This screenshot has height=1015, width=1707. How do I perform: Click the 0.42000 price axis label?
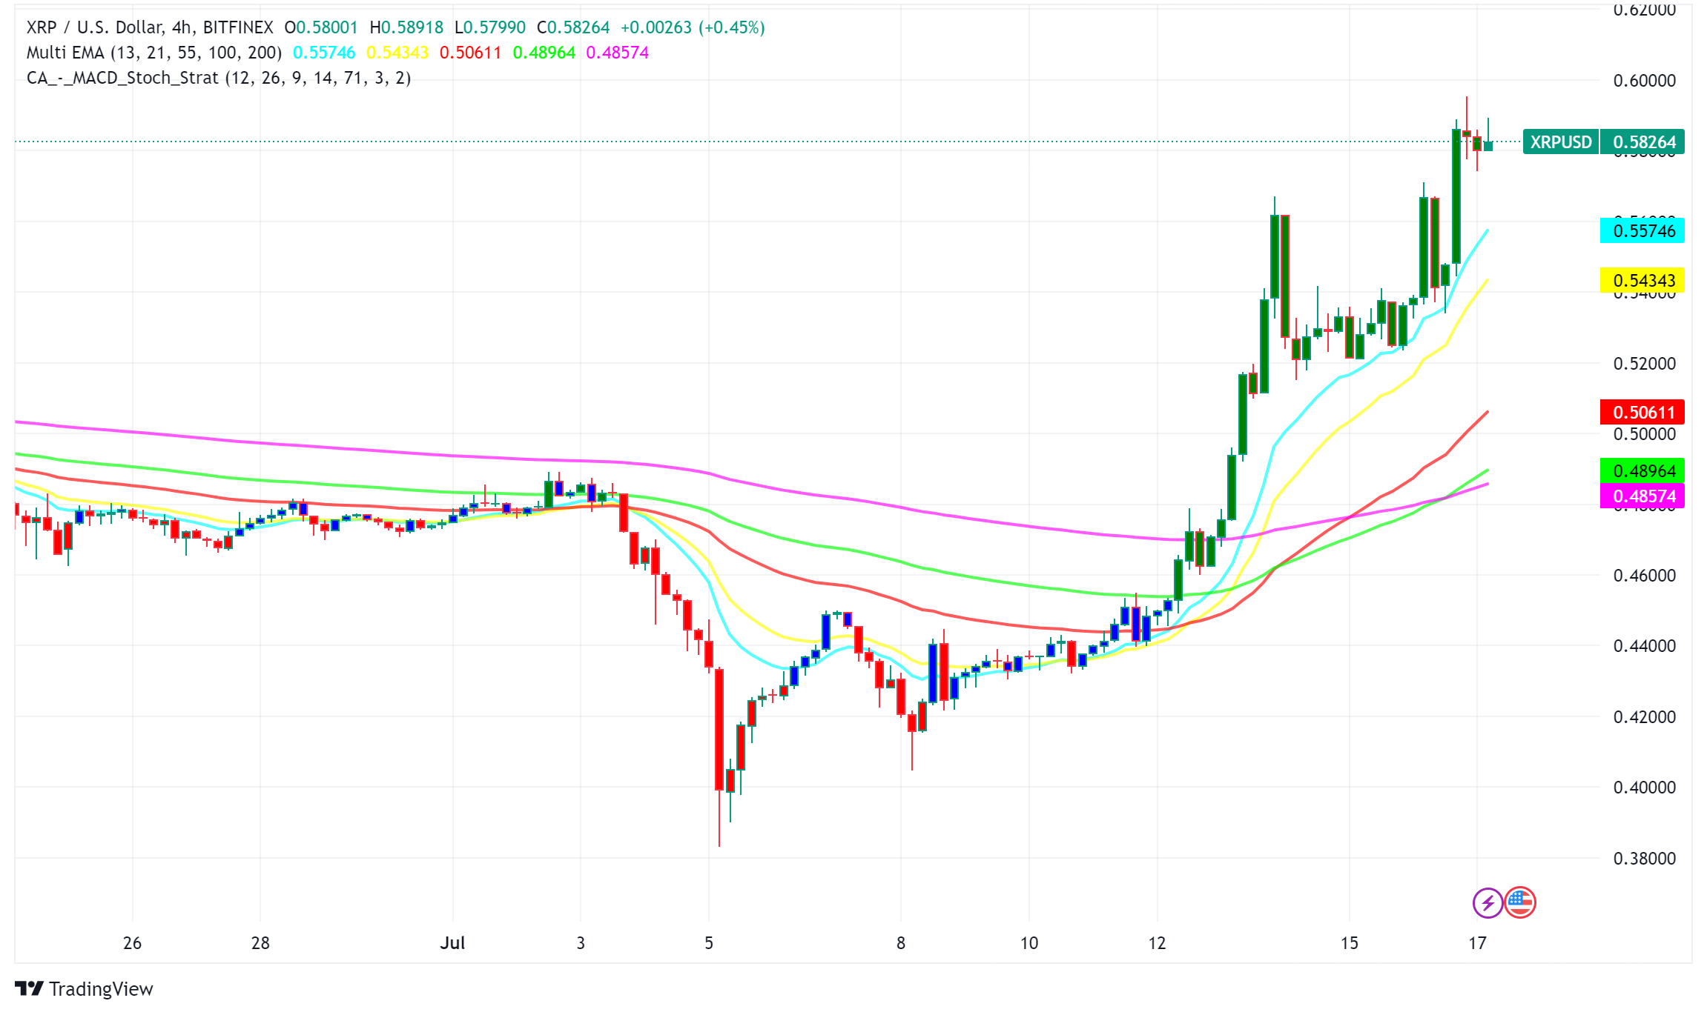[1644, 716]
